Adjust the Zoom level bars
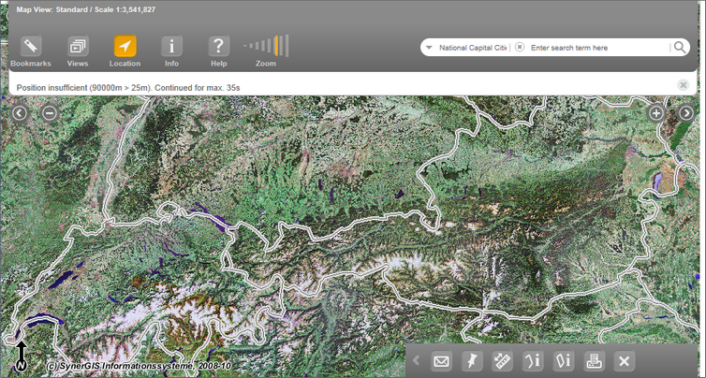This screenshot has height=378, width=706. tap(267, 46)
